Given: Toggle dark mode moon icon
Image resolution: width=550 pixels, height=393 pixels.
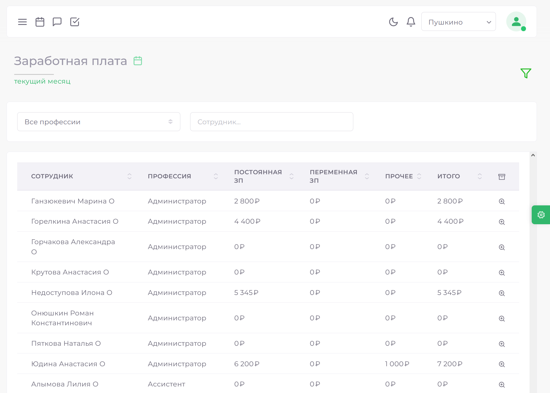Looking at the screenshot, I should pyautogui.click(x=393, y=22).
